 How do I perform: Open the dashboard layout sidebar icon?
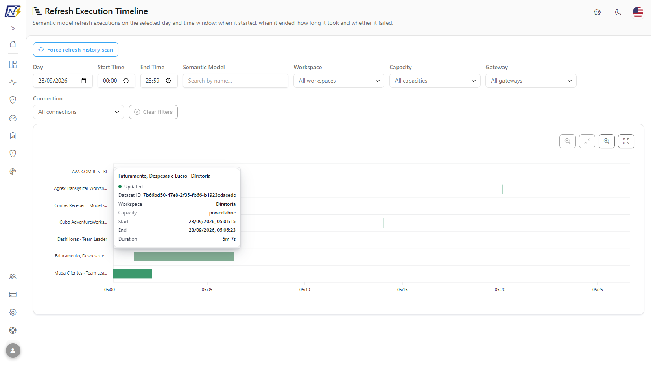[x=13, y=64]
